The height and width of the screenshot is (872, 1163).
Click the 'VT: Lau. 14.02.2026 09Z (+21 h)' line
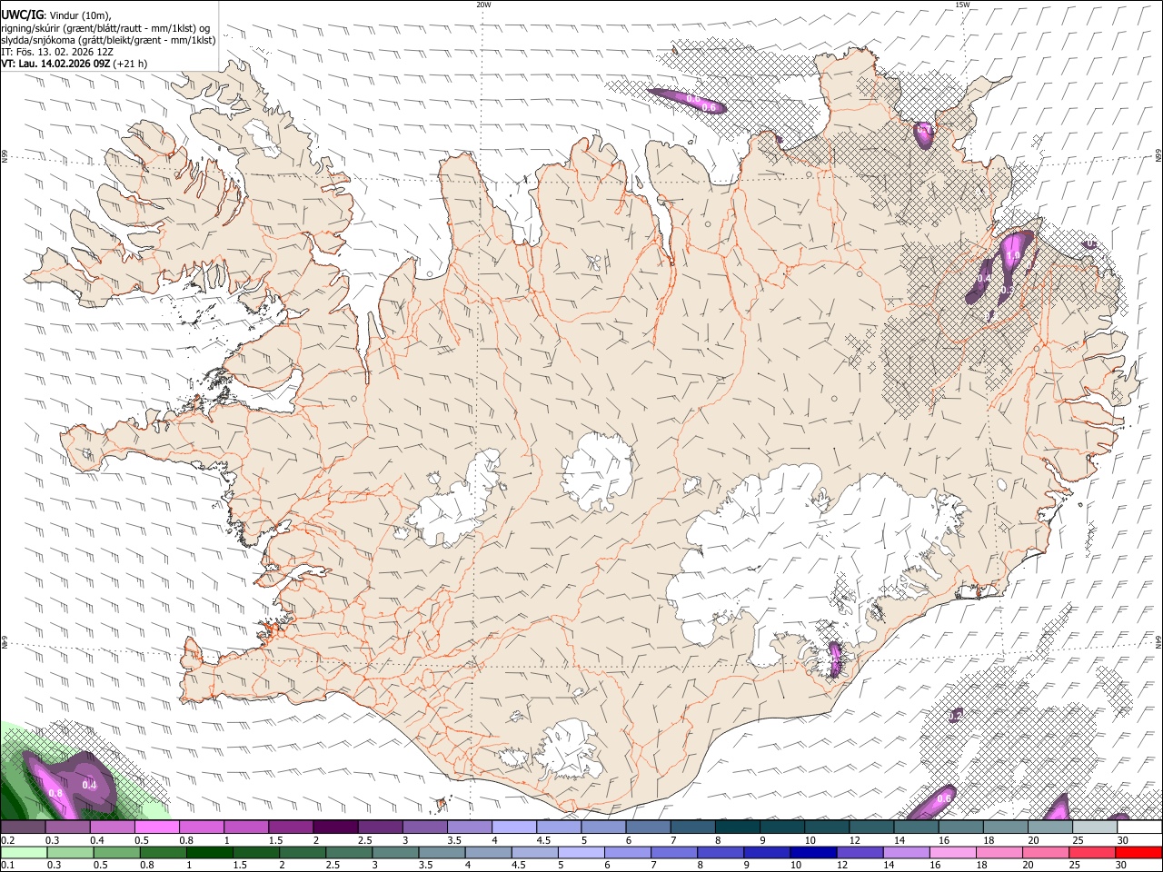74,64
